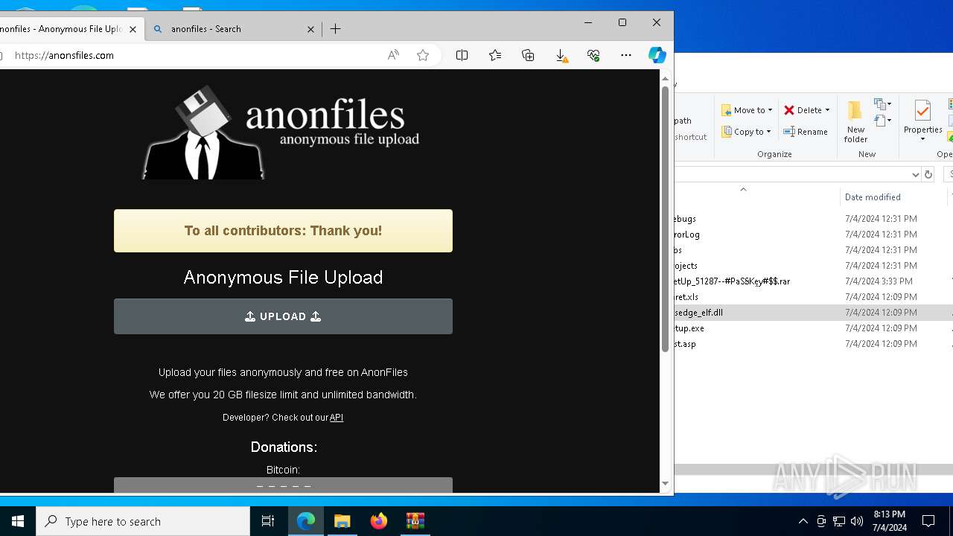The height and width of the screenshot is (536, 953).
Task: Select the .xls file in Explorer
Action: pyautogui.click(x=813, y=297)
